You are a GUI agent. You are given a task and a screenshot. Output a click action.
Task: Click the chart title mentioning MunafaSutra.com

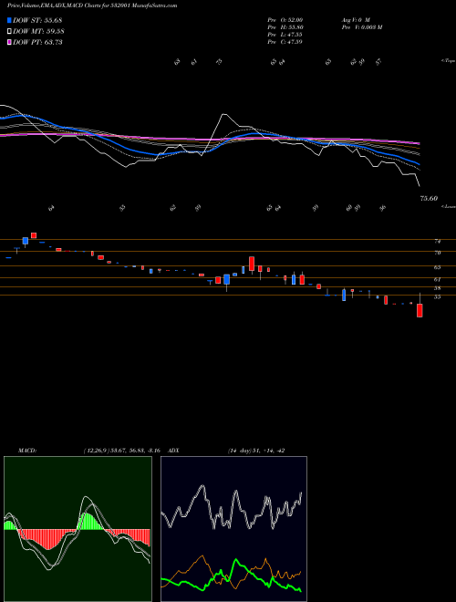[x=92, y=6]
